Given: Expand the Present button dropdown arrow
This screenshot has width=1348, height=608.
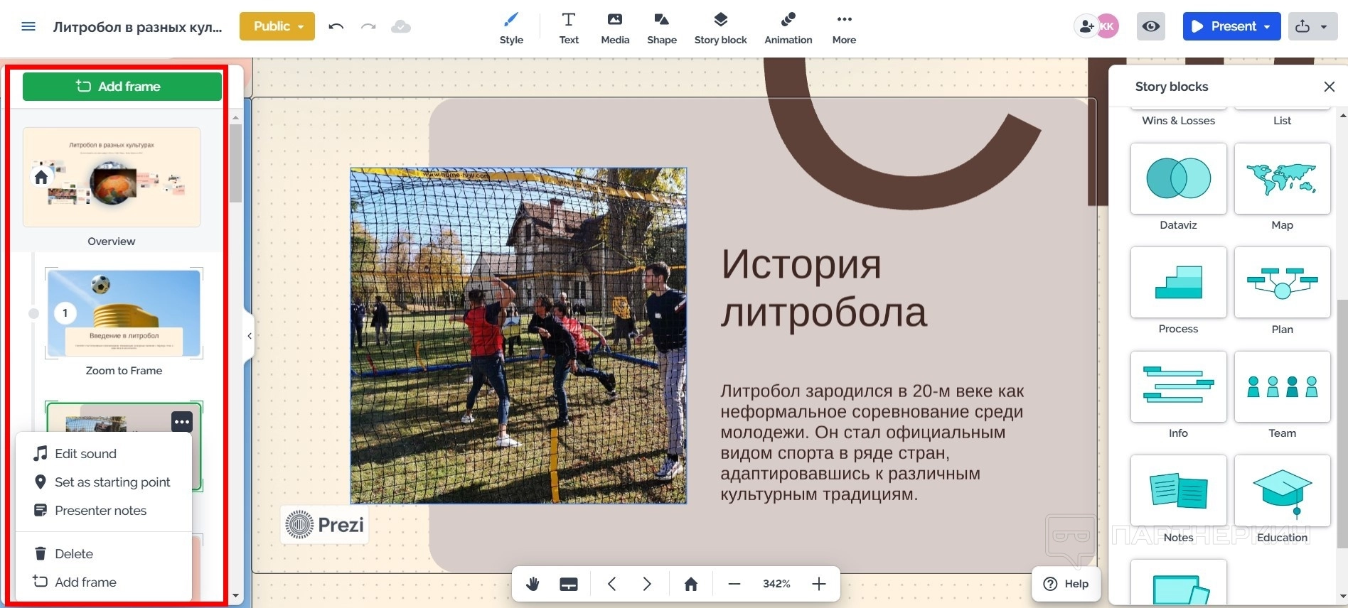Looking at the screenshot, I should pyautogui.click(x=1267, y=26).
